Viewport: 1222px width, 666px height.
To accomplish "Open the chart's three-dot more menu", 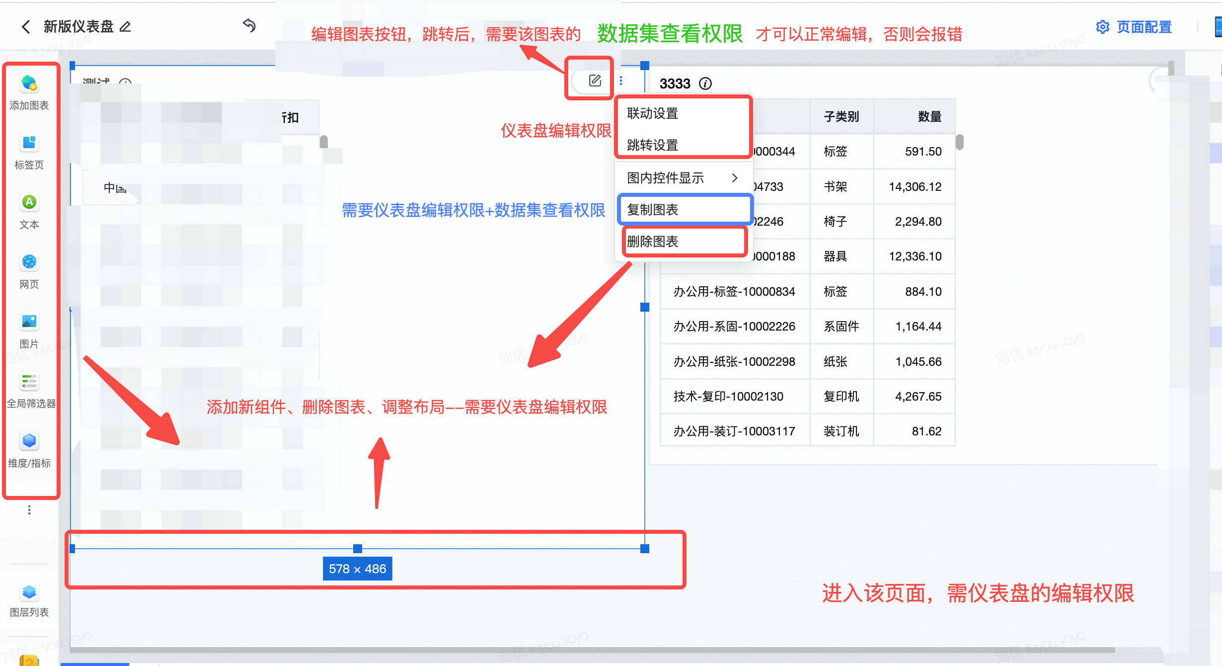I will (621, 81).
